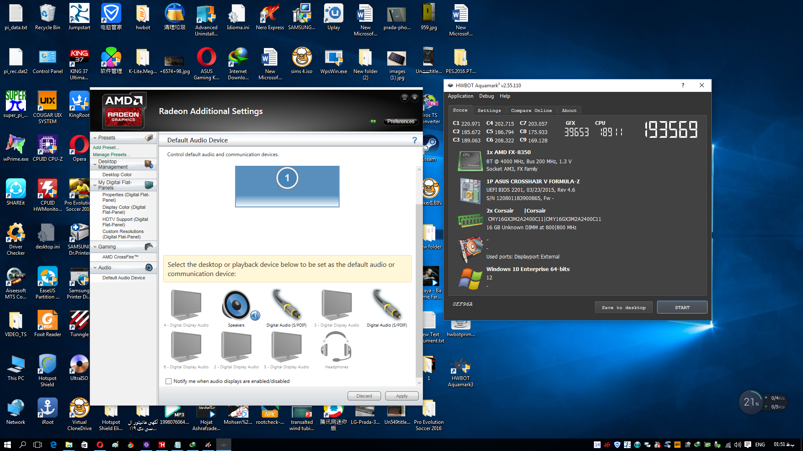Image resolution: width=803 pixels, height=451 pixels.
Task: Collapse the Presets section
Action: pyautogui.click(x=95, y=138)
